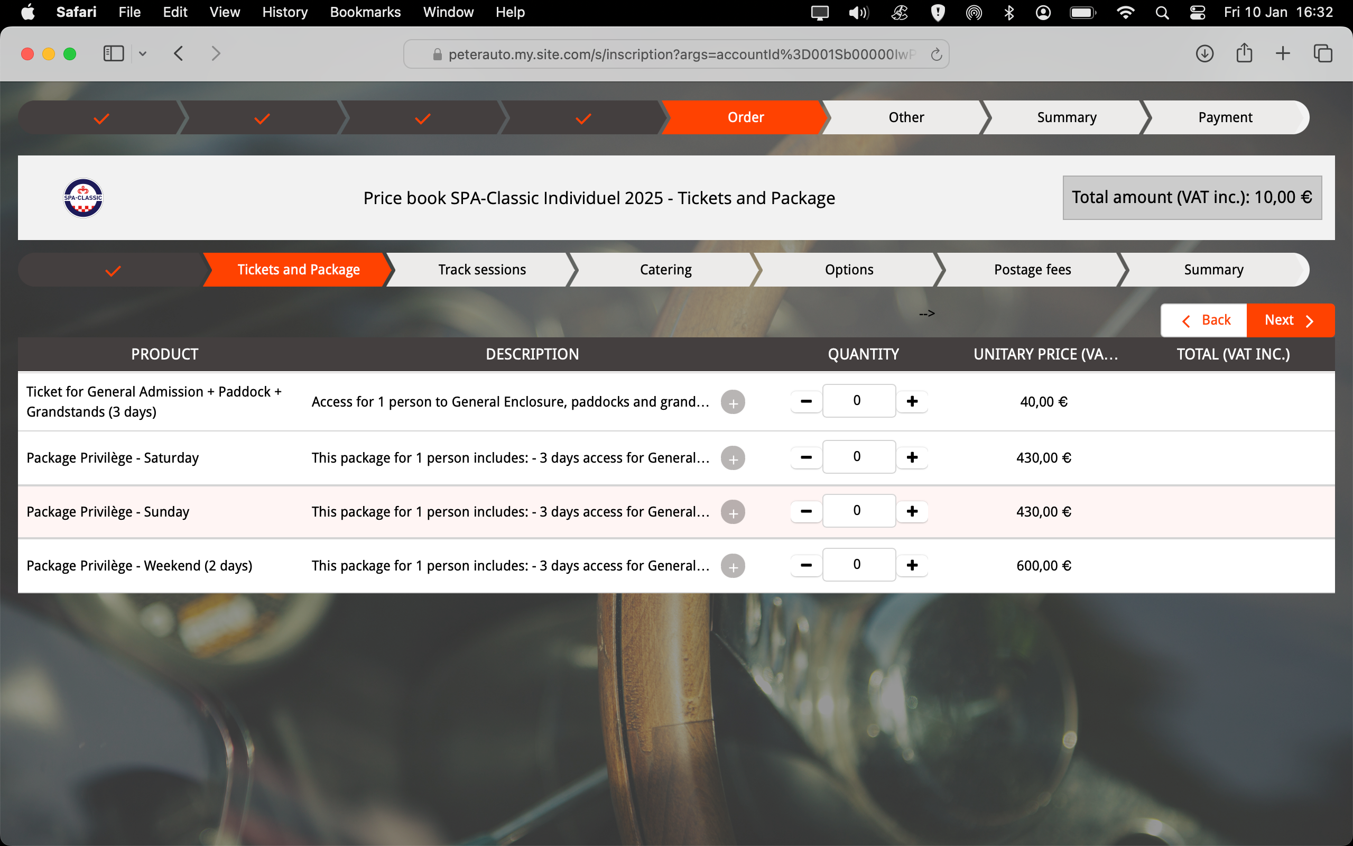
Task: Increase the General Admission ticket quantity
Action: pos(912,401)
